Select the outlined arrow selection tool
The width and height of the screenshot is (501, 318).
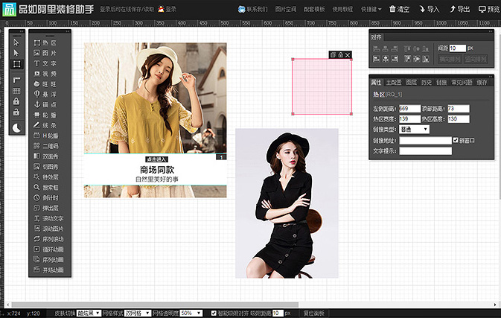click(16, 42)
